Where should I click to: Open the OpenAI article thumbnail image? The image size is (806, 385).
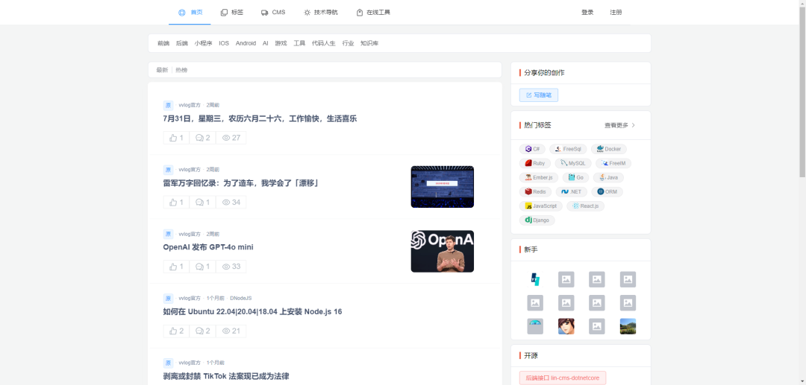pyautogui.click(x=442, y=251)
